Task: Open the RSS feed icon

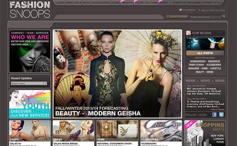Action: click(189, 33)
